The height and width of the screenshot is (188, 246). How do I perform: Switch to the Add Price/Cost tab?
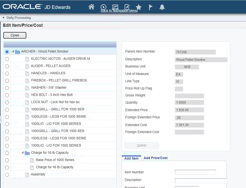click(x=155, y=158)
